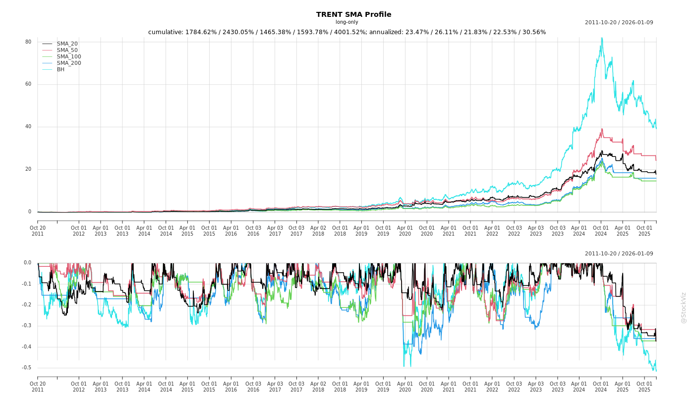Click Oct 20 2011 on upper chart x-axis
694x396 pixels.
pos(38,231)
